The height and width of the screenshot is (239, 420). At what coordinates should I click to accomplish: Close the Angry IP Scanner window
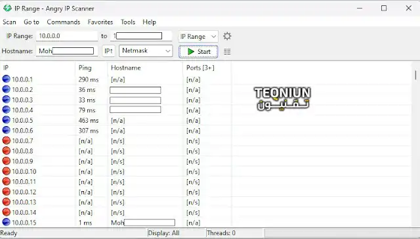coord(408,9)
